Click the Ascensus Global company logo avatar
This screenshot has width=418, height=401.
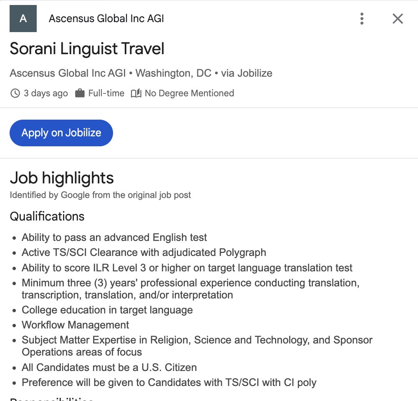[x=23, y=19]
